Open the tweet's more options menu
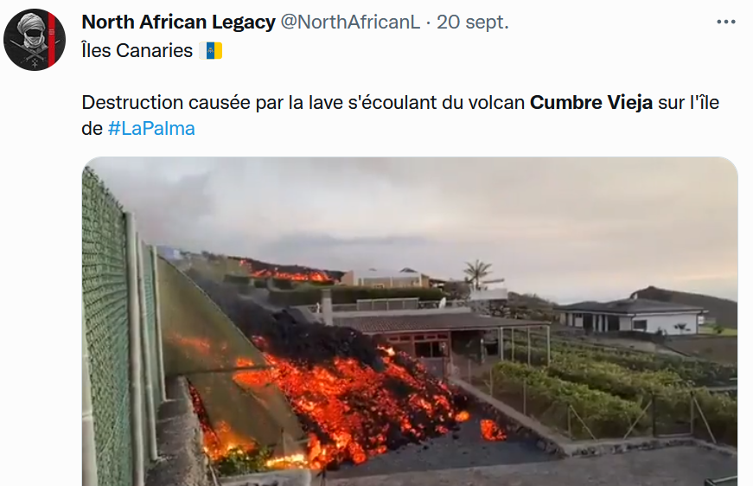This screenshot has width=753, height=486. coord(725,22)
